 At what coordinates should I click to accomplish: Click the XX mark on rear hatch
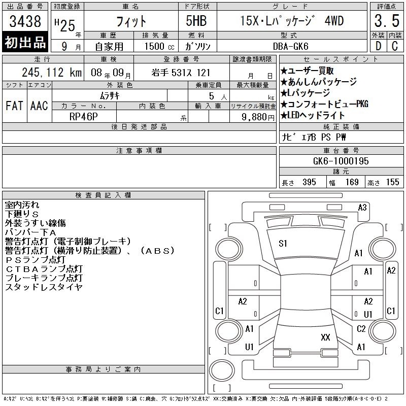(x=325, y=337)
